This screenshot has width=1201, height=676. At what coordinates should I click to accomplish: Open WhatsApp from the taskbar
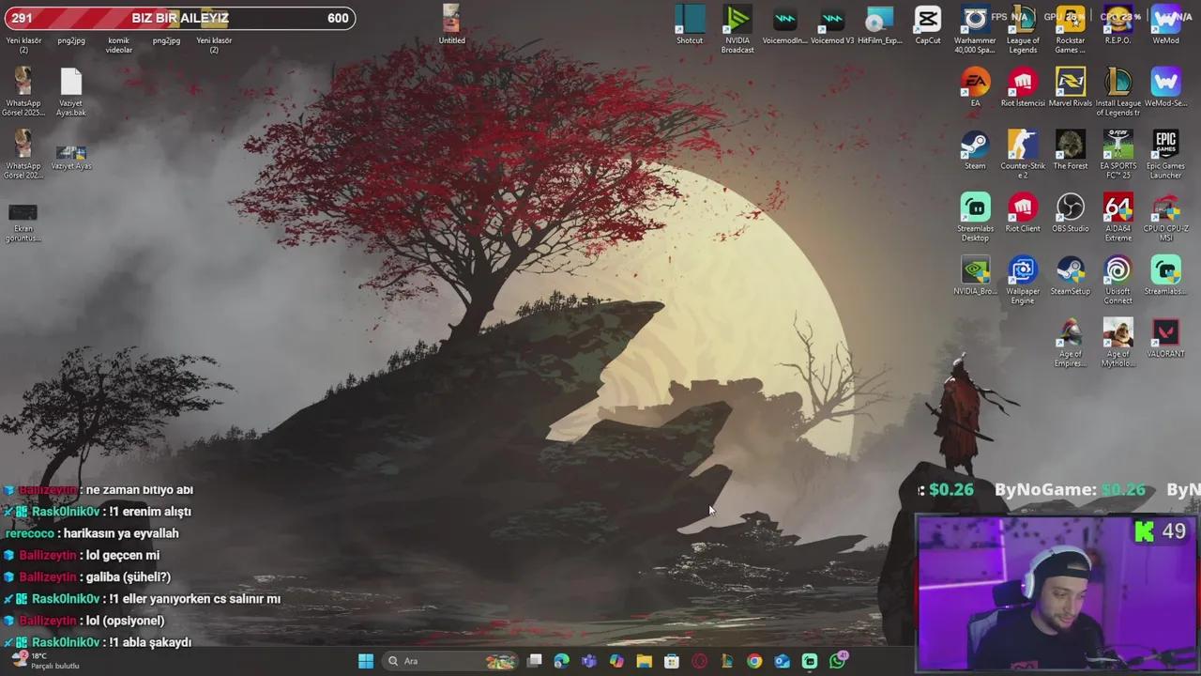(x=837, y=661)
